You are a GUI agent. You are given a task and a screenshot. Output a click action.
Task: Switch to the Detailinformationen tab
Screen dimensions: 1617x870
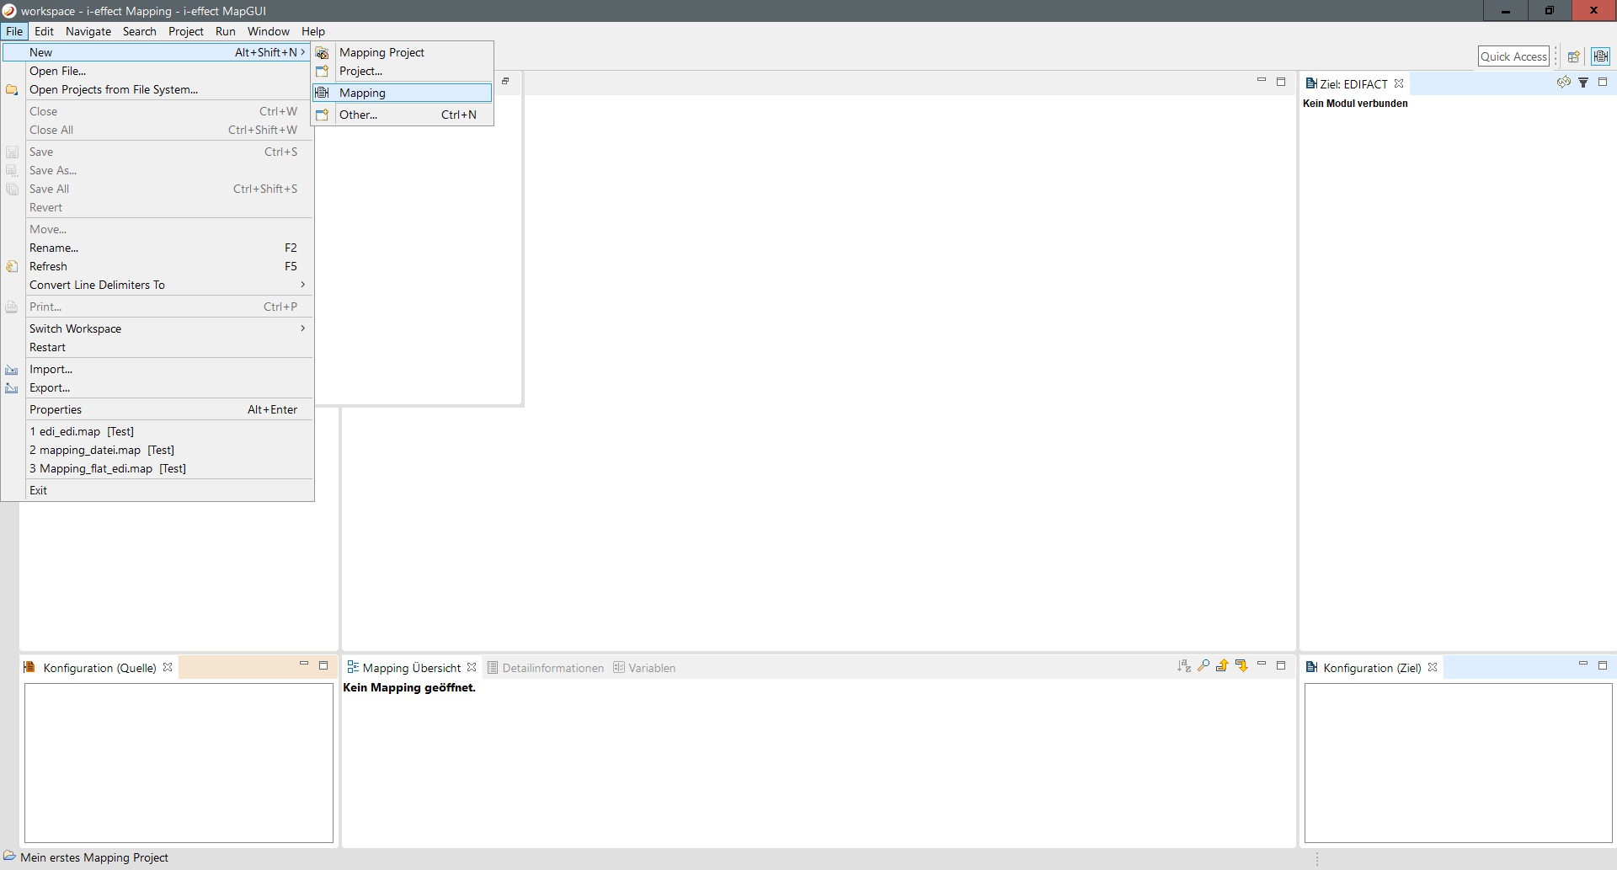coord(552,668)
